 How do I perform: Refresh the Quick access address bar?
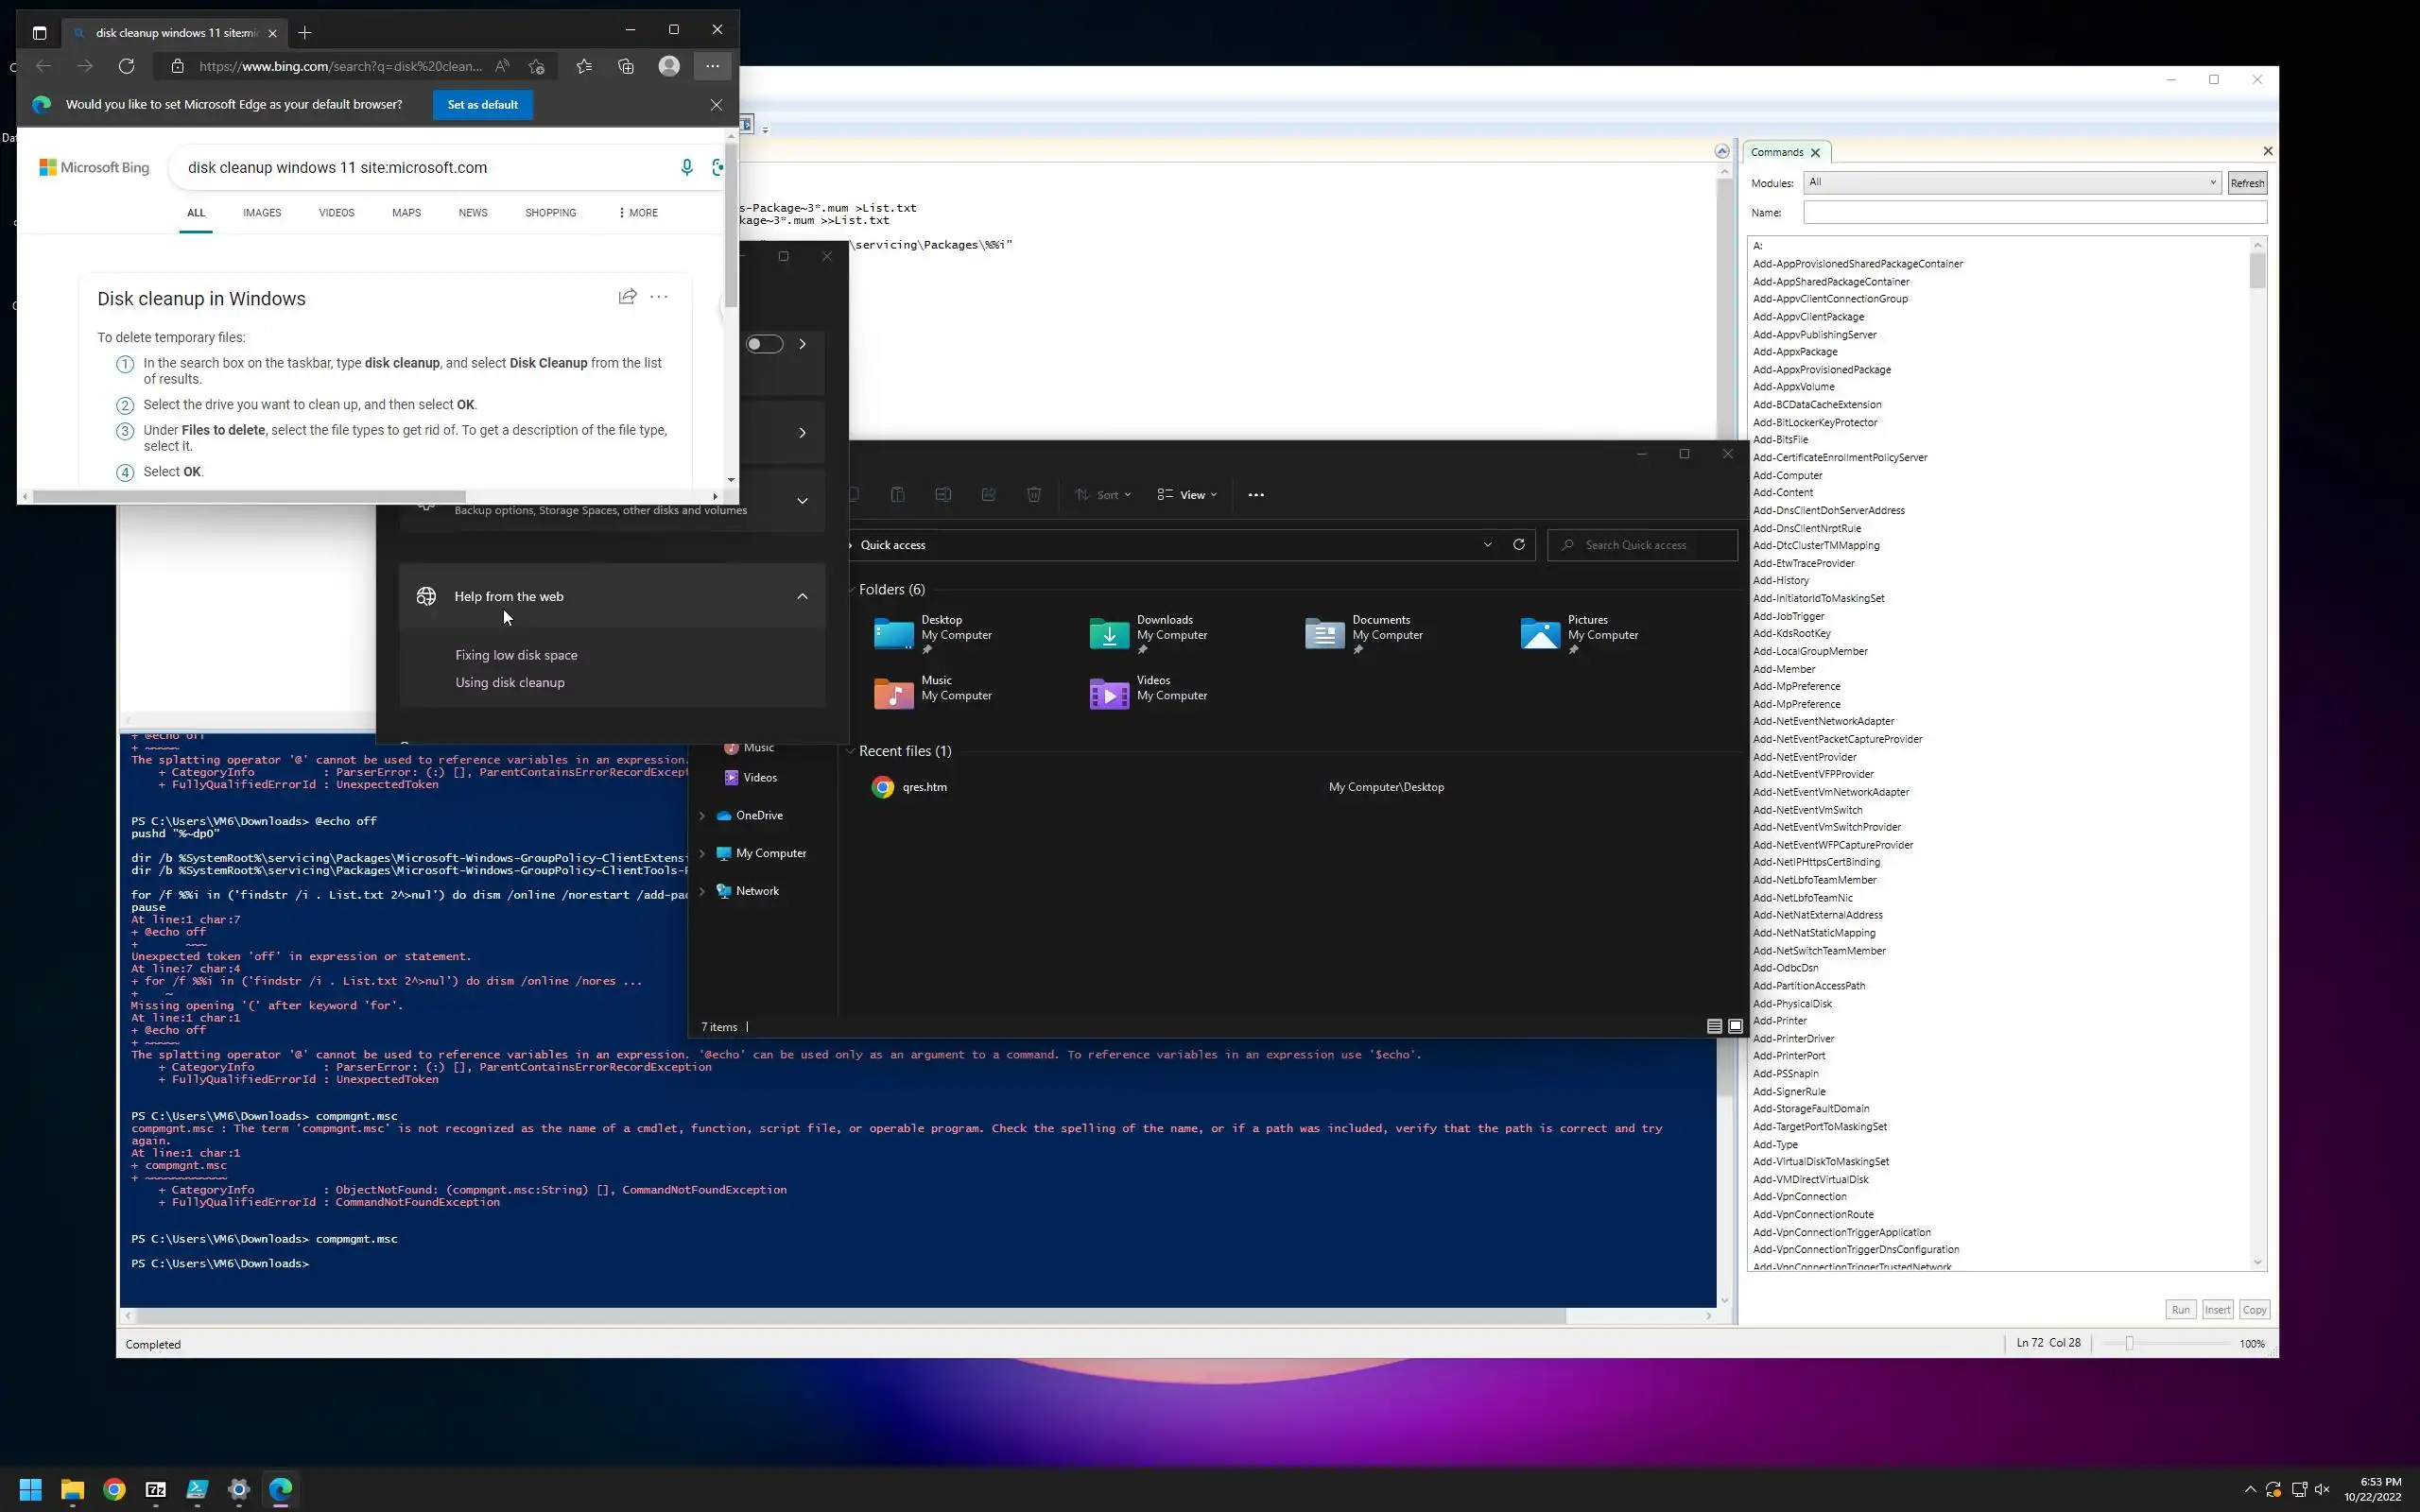pos(1518,544)
